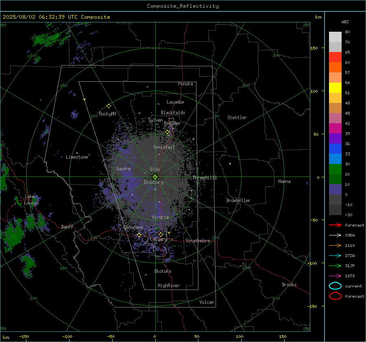Click the Didsbury city label
Screen dimensions: 366x342
[x=153, y=182]
